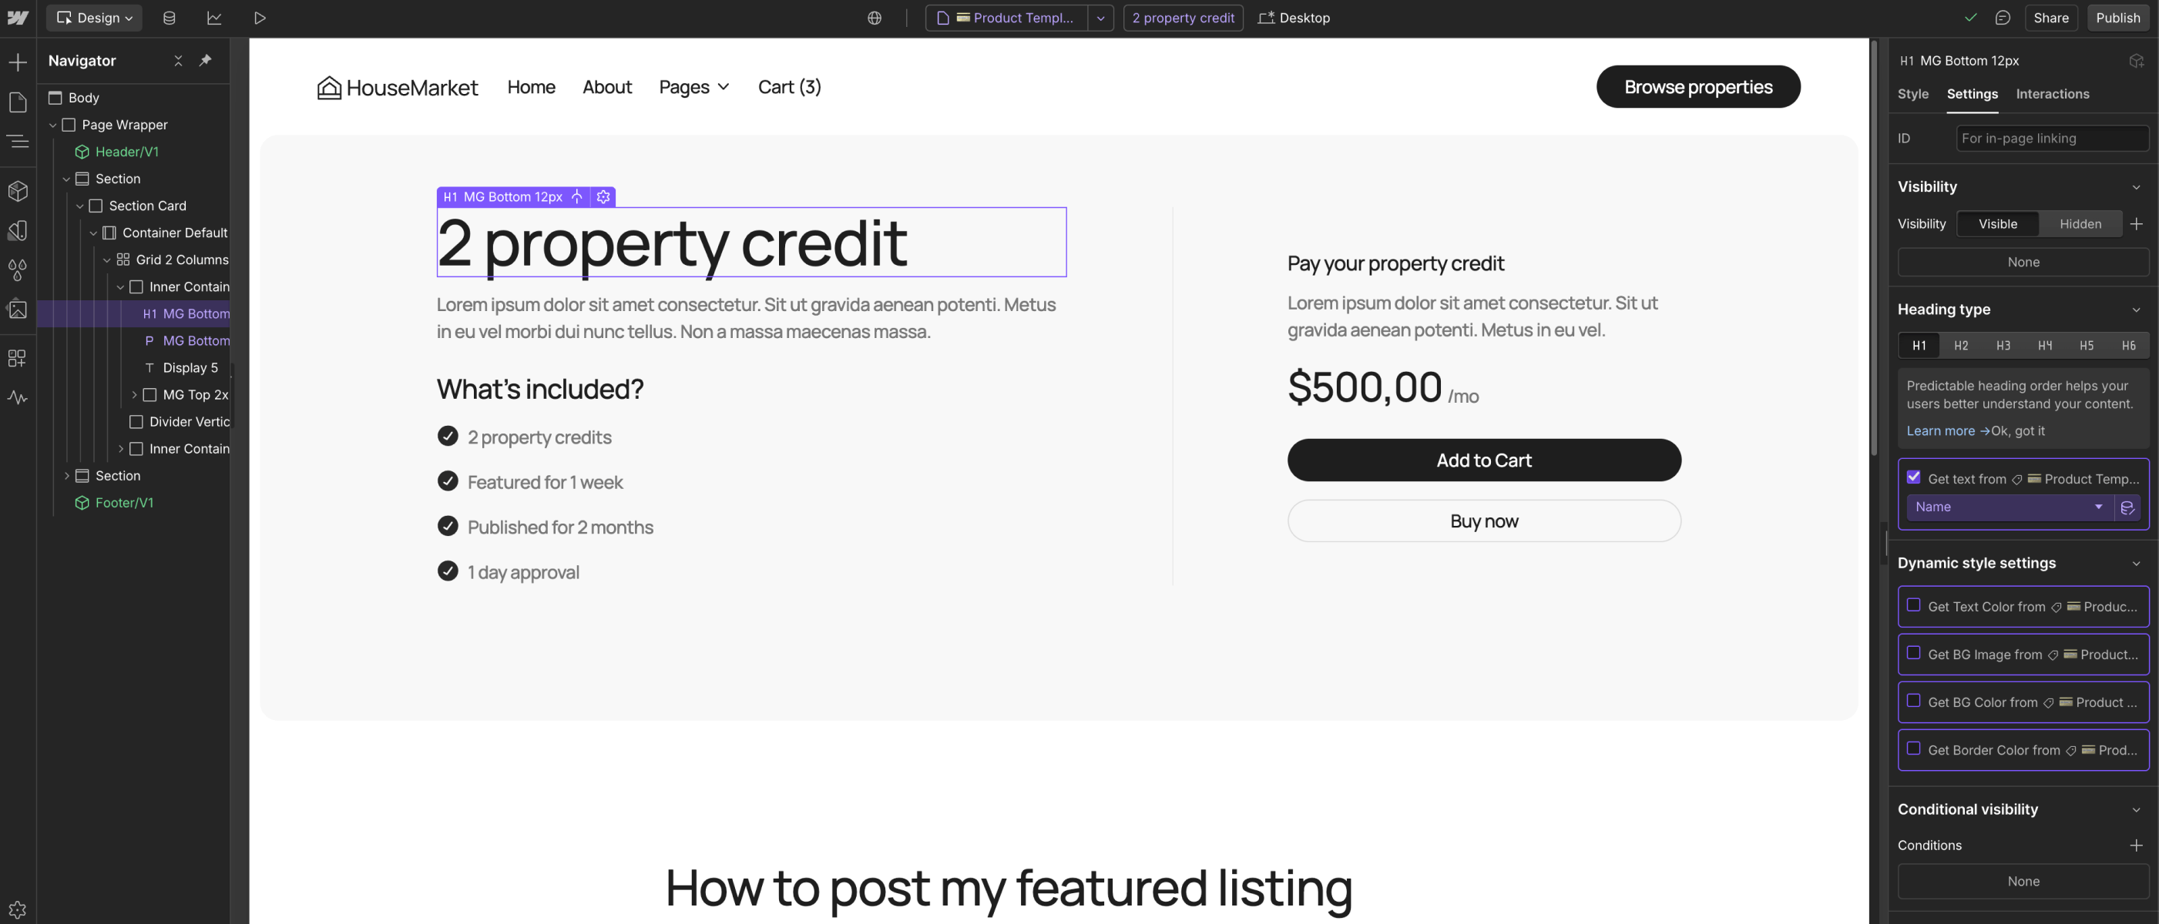This screenshot has width=2159, height=924.
Task: Open the Pages panel
Action: [x=18, y=102]
